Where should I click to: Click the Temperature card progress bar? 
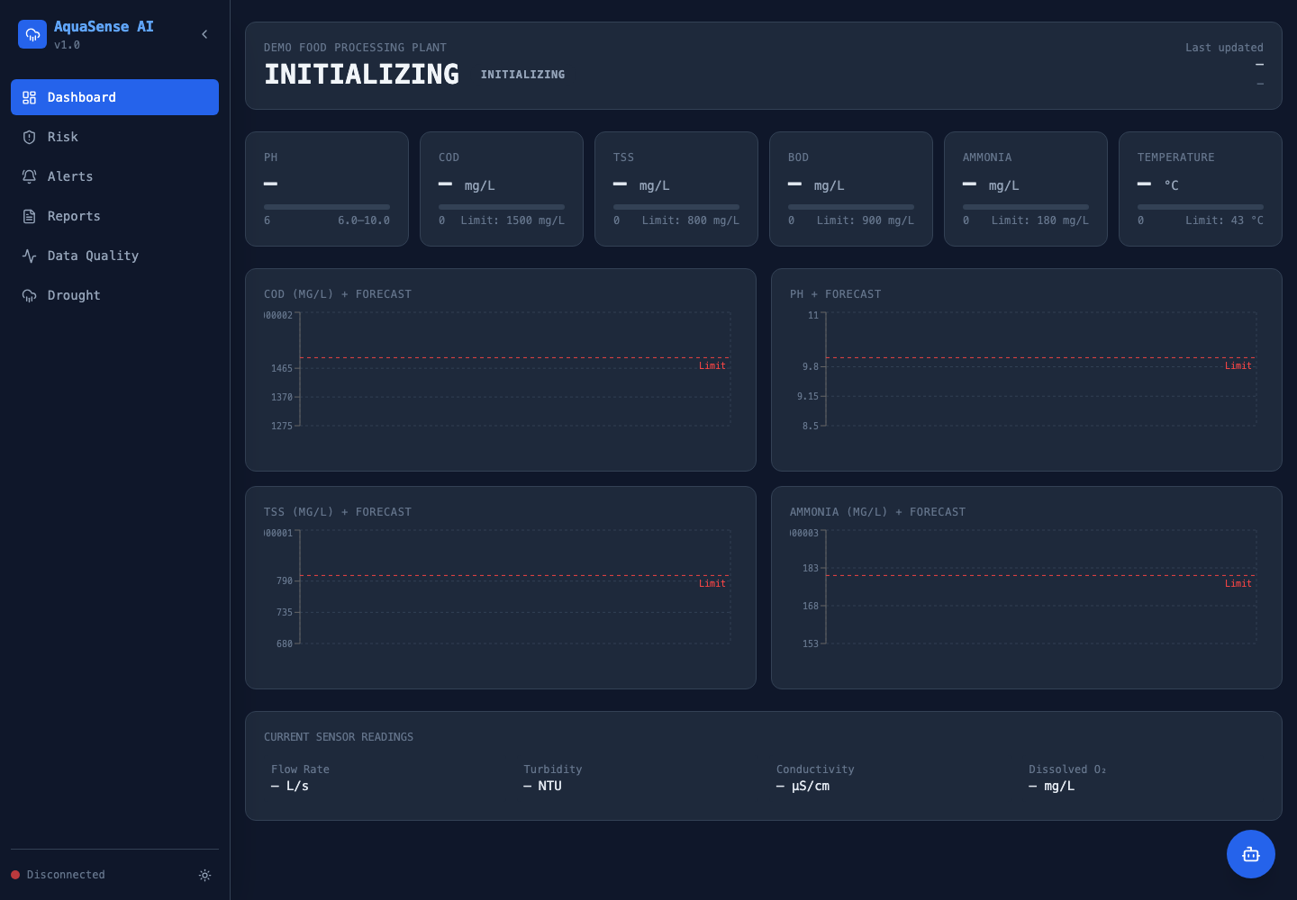[x=1201, y=207]
